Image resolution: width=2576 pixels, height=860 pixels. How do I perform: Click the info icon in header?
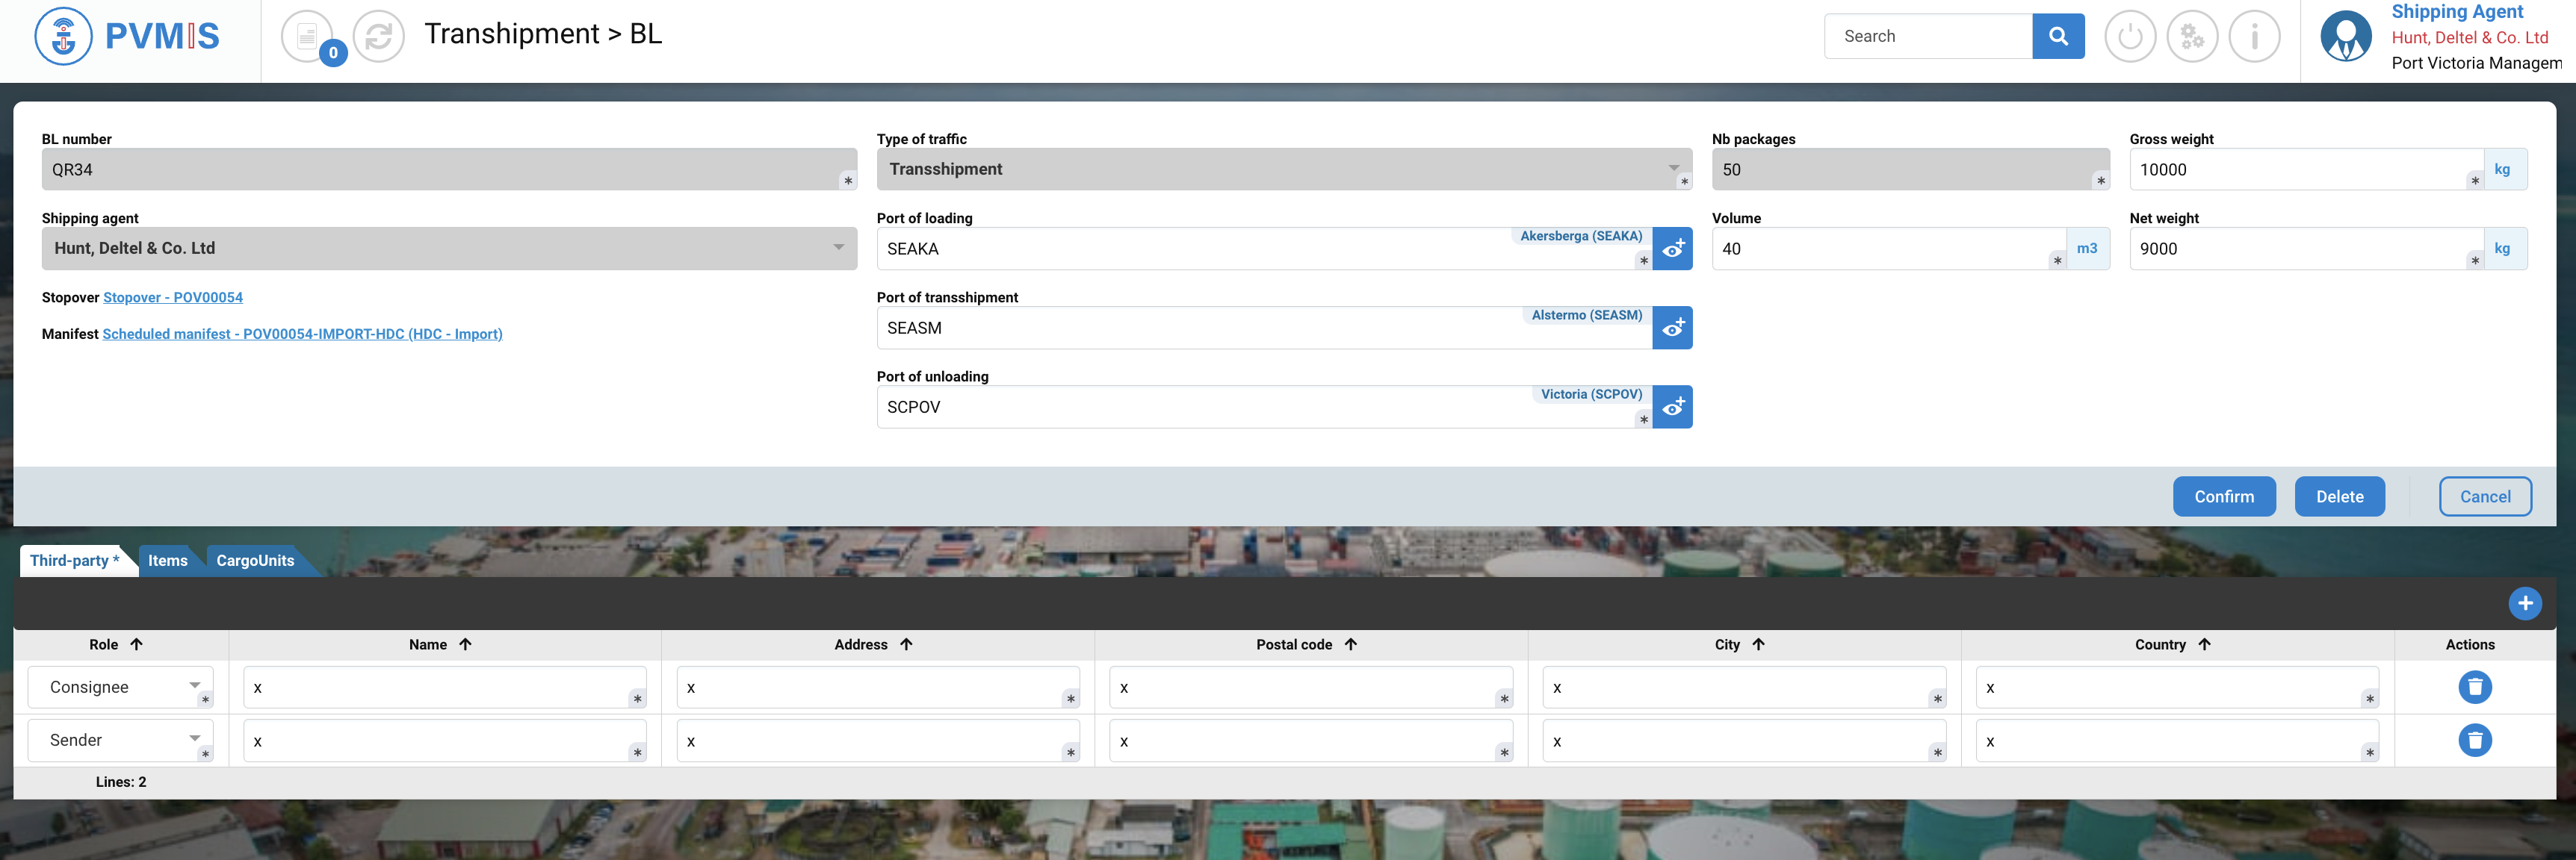pos(2254,36)
